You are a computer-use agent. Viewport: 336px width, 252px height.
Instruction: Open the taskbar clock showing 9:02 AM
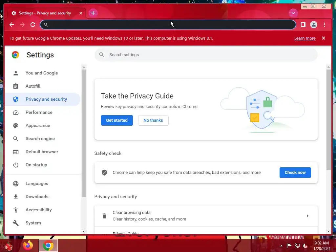322,246
